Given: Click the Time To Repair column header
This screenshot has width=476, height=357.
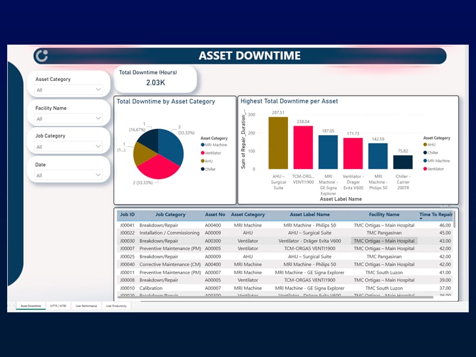Looking at the screenshot, I should point(436,214).
